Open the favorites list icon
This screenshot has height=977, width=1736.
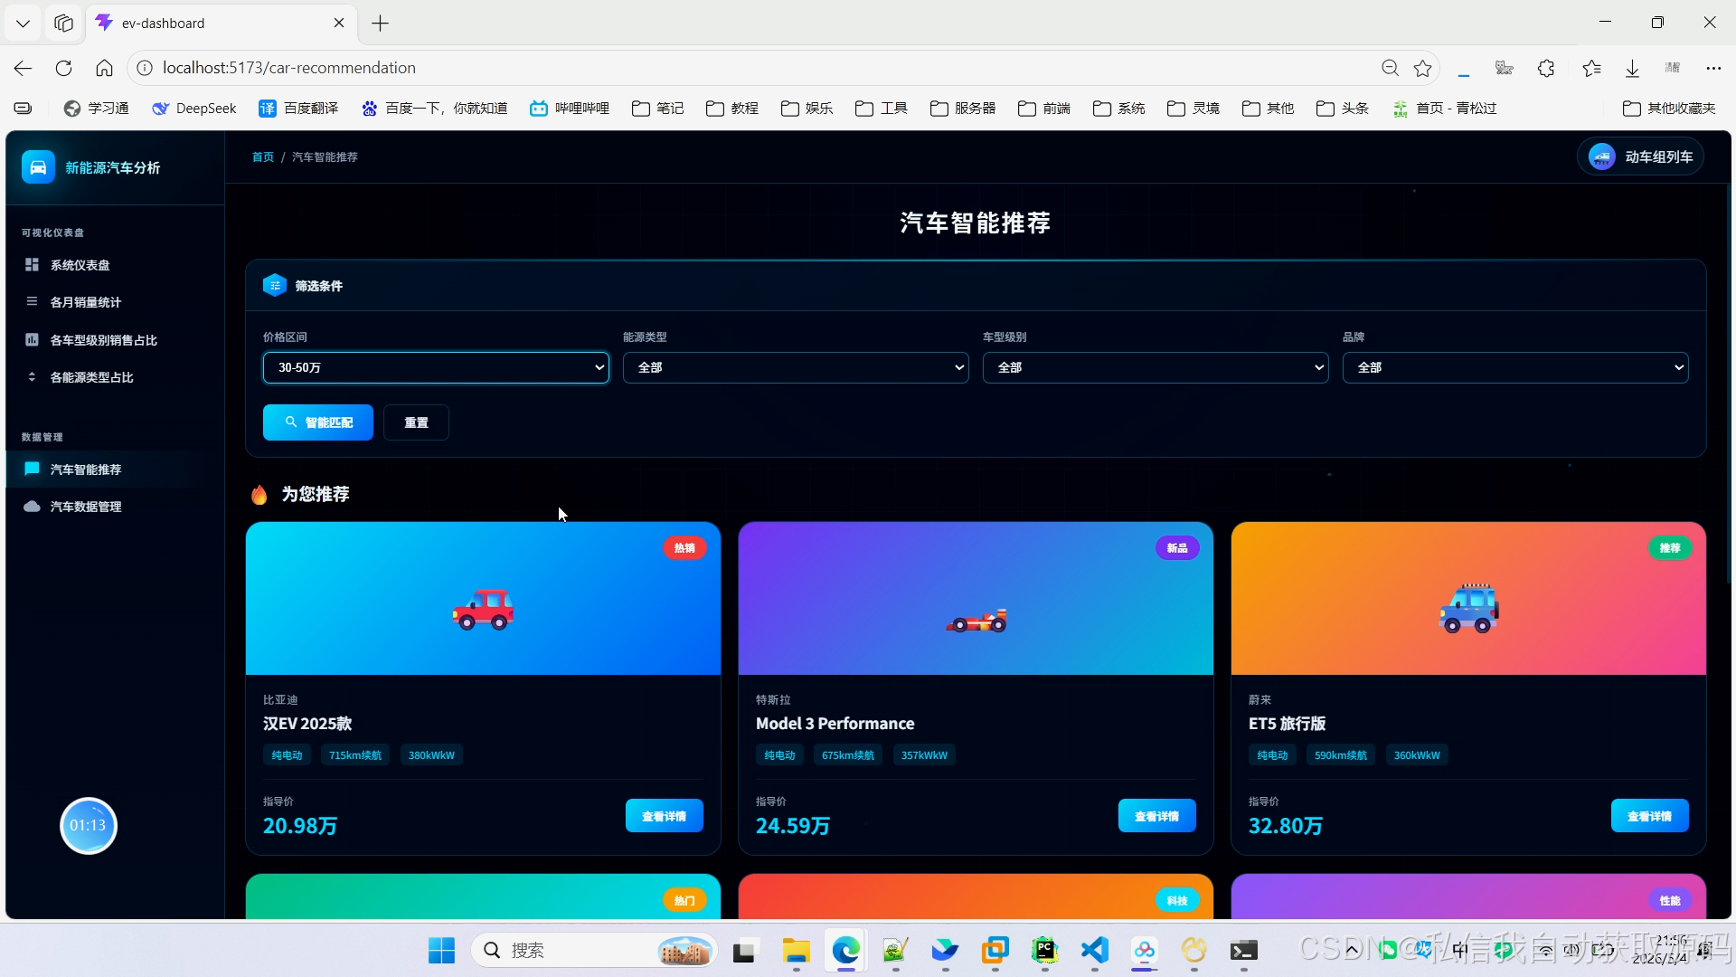pos(1591,68)
